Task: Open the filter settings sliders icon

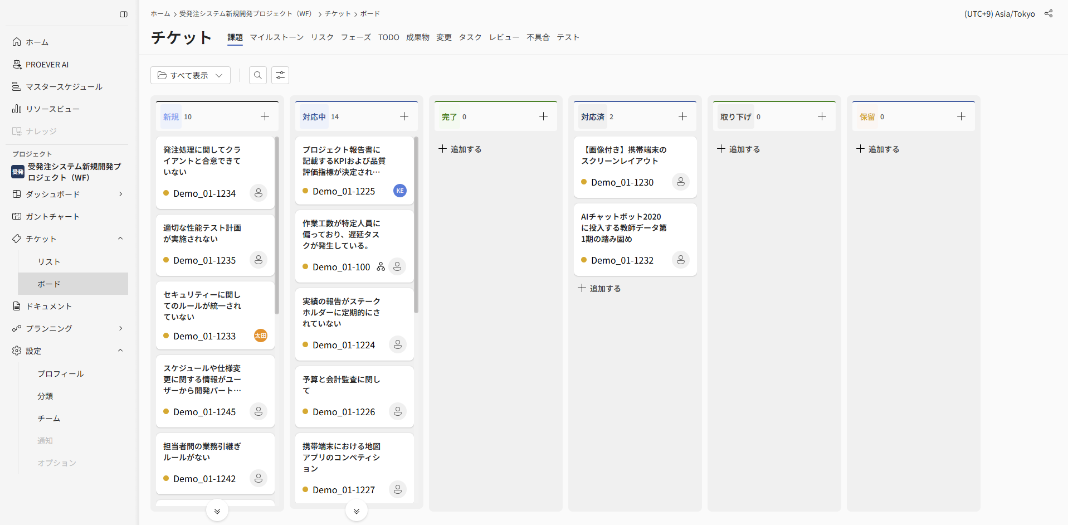Action: [280, 75]
